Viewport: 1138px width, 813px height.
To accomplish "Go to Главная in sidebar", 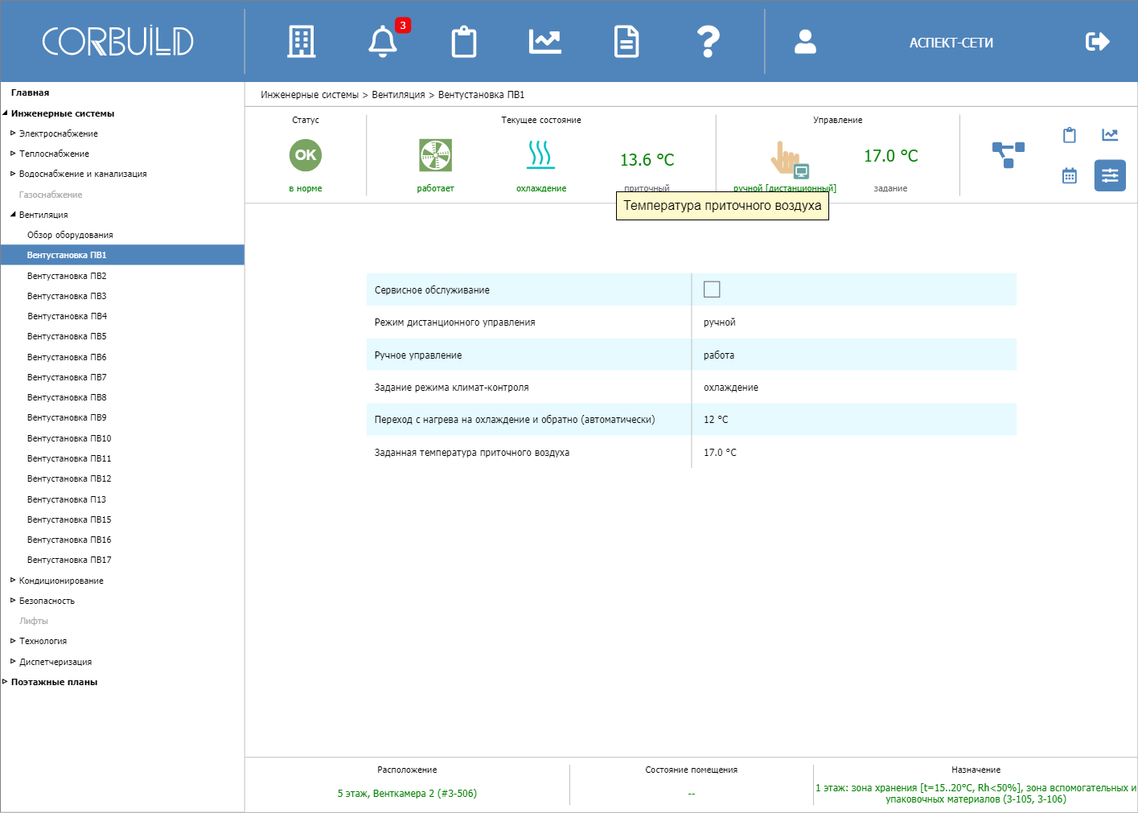I will [x=30, y=92].
